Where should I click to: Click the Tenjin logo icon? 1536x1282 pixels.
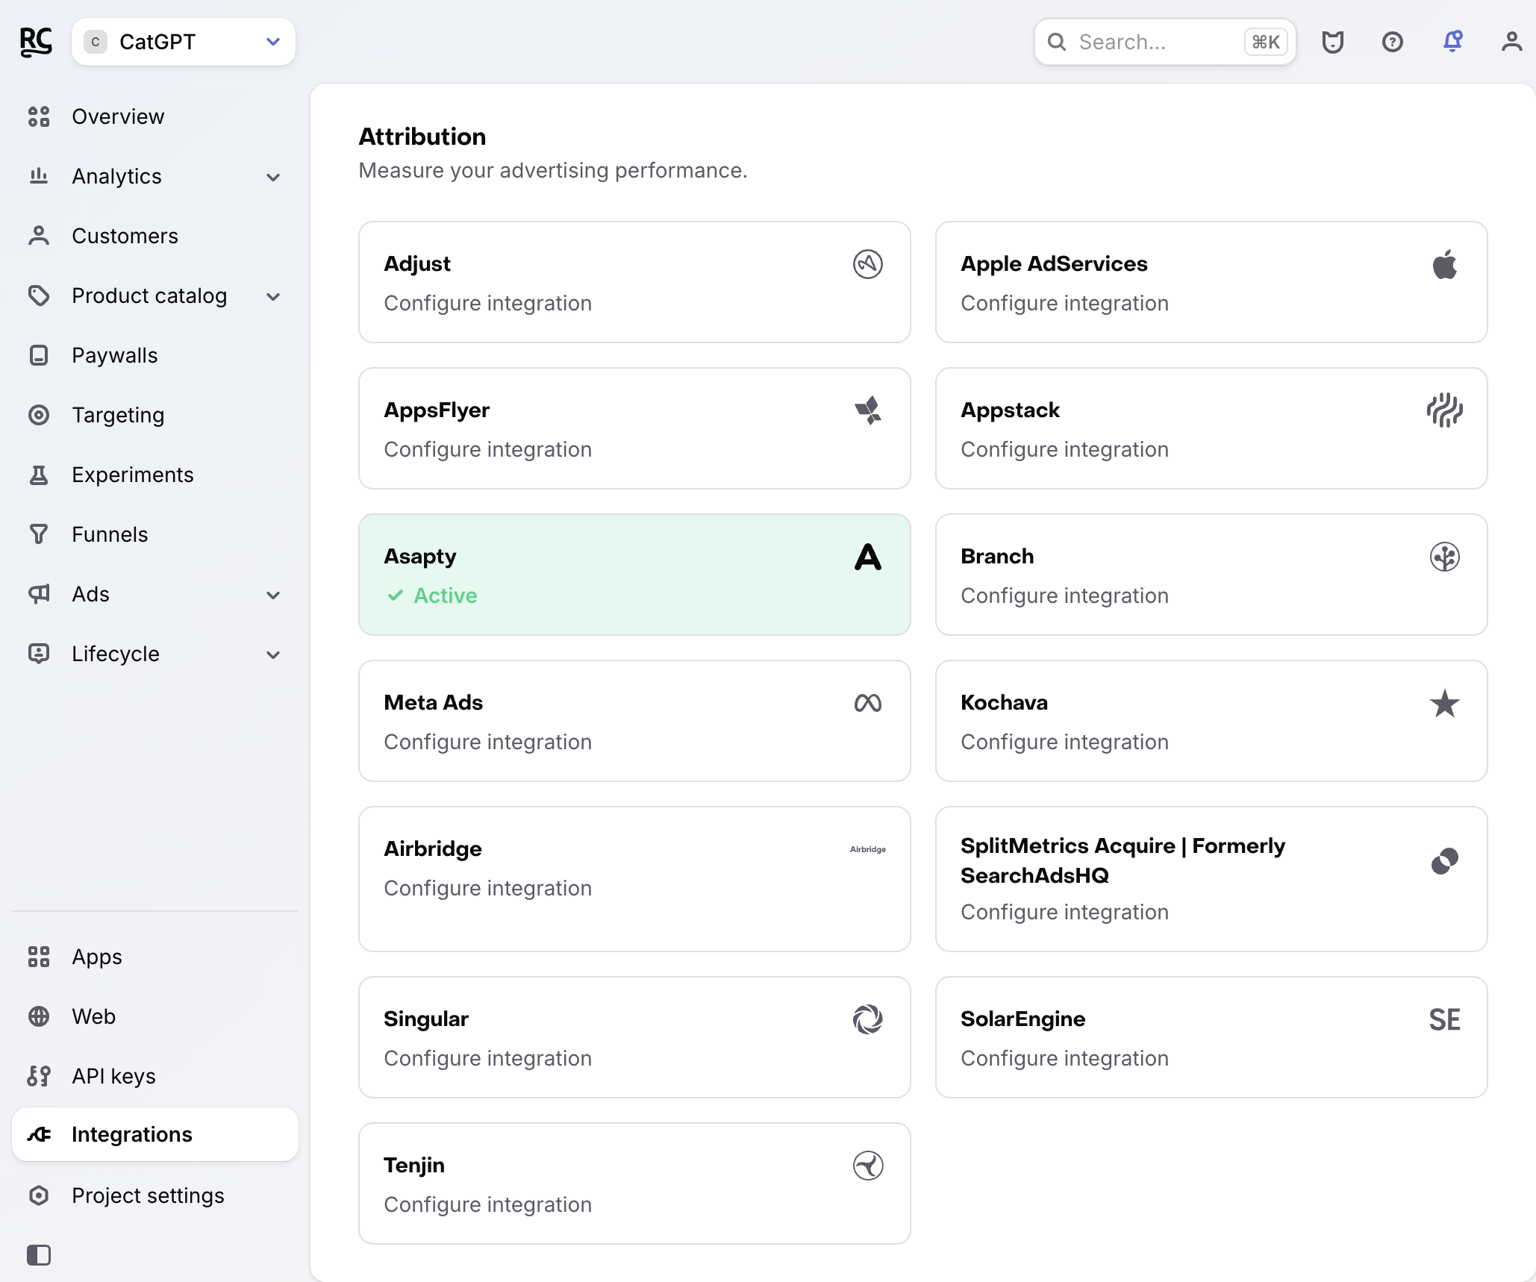(x=868, y=1166)
